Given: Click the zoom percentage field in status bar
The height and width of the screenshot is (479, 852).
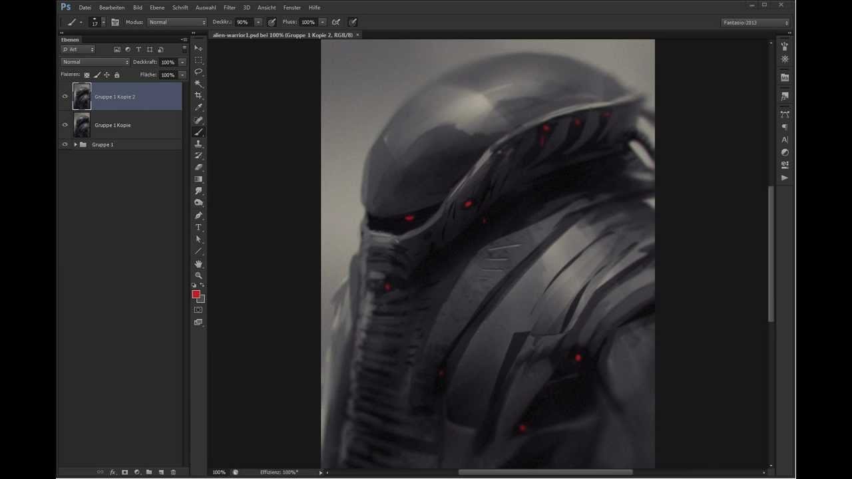Looking at the screenshot, I should tap(219, 472).
